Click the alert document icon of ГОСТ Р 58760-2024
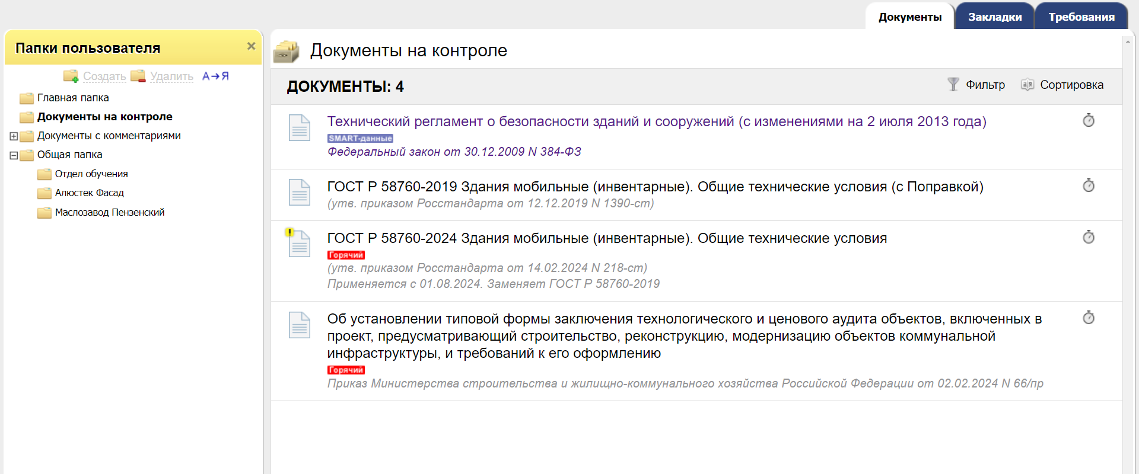 [x=298, y=242]
